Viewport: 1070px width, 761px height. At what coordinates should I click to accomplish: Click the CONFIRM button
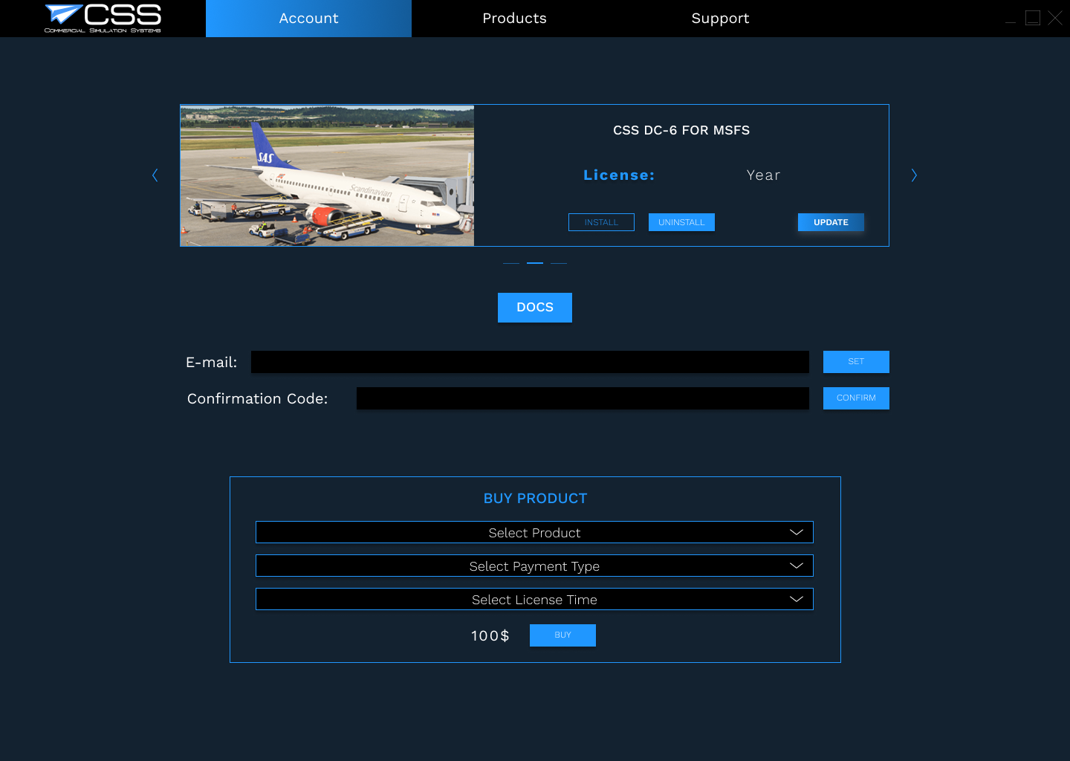tap(856, 398)
